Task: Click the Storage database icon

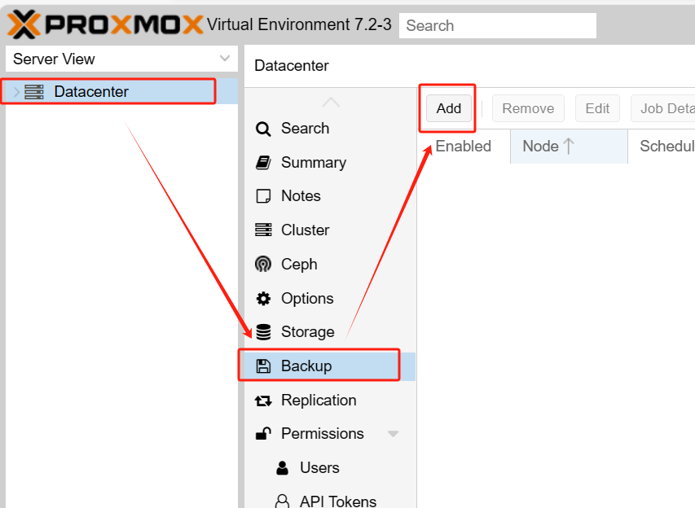Action: click(x=263, y=332)
